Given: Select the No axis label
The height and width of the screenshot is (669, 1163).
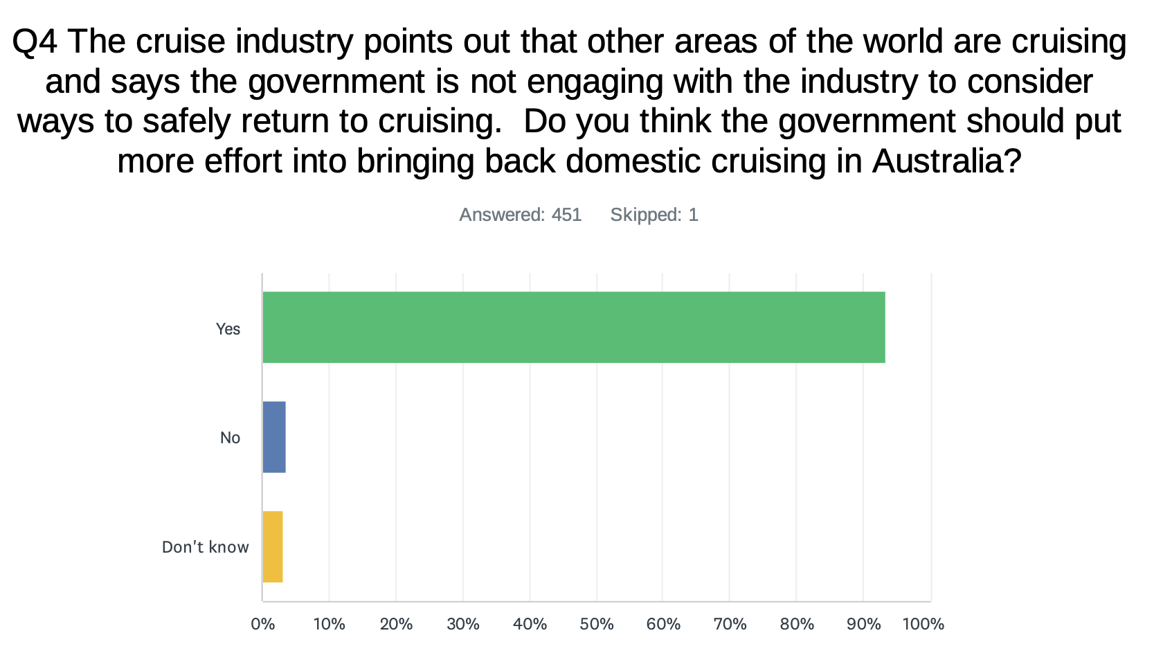Looking at the screenshot, I should pyautogui.click(x=230, y=438).
